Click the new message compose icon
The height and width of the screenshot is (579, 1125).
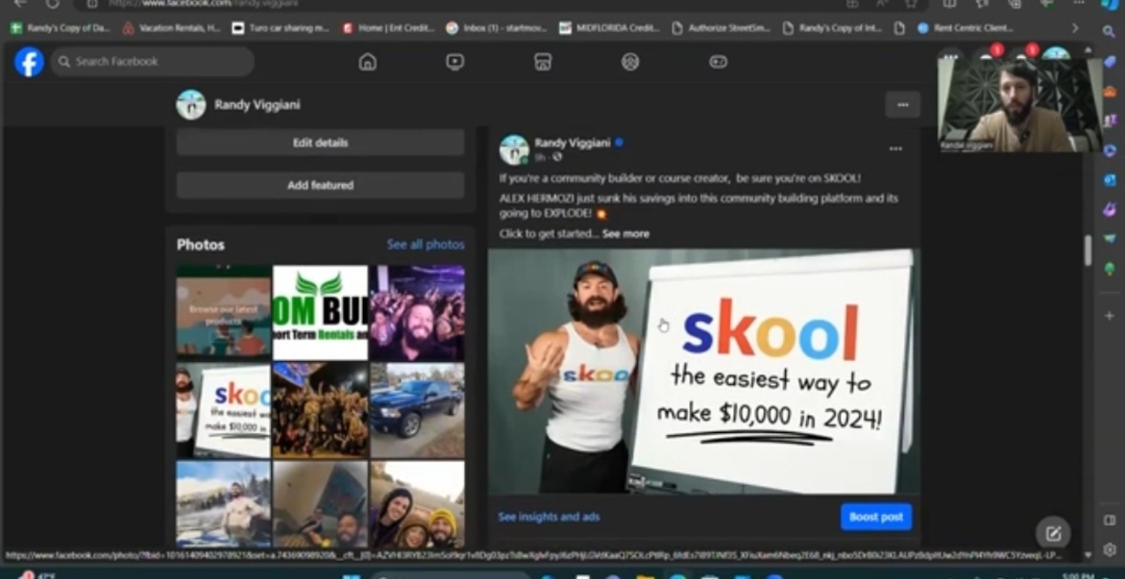[x=1053, y=533]
